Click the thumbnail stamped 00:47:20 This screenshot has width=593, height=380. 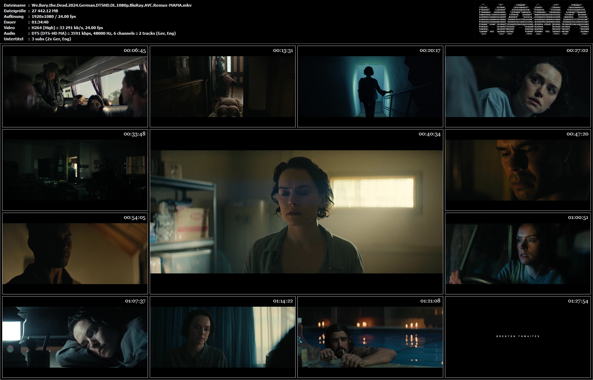pos(518,170)
